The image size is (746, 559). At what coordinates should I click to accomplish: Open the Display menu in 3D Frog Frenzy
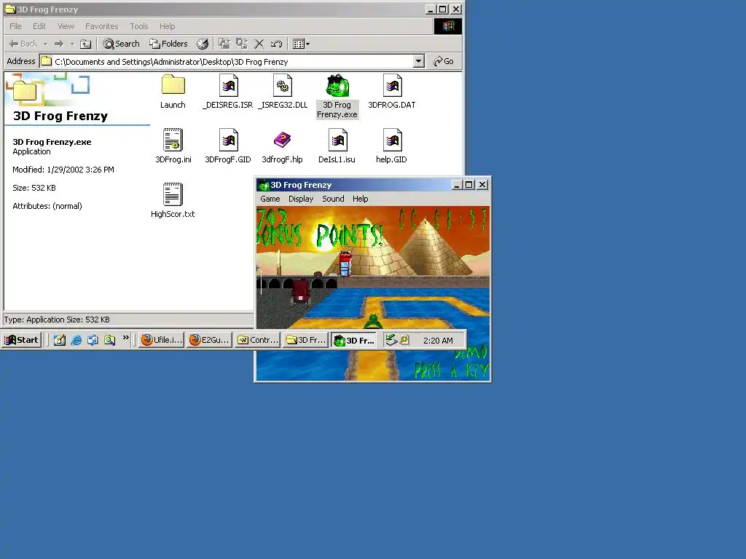[301, 199]
